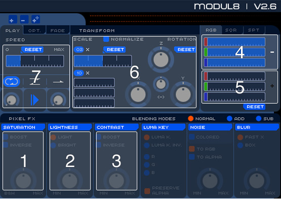Click the left knob in speed panel
This screenshot has width=281, height=199.
[11, 100]
